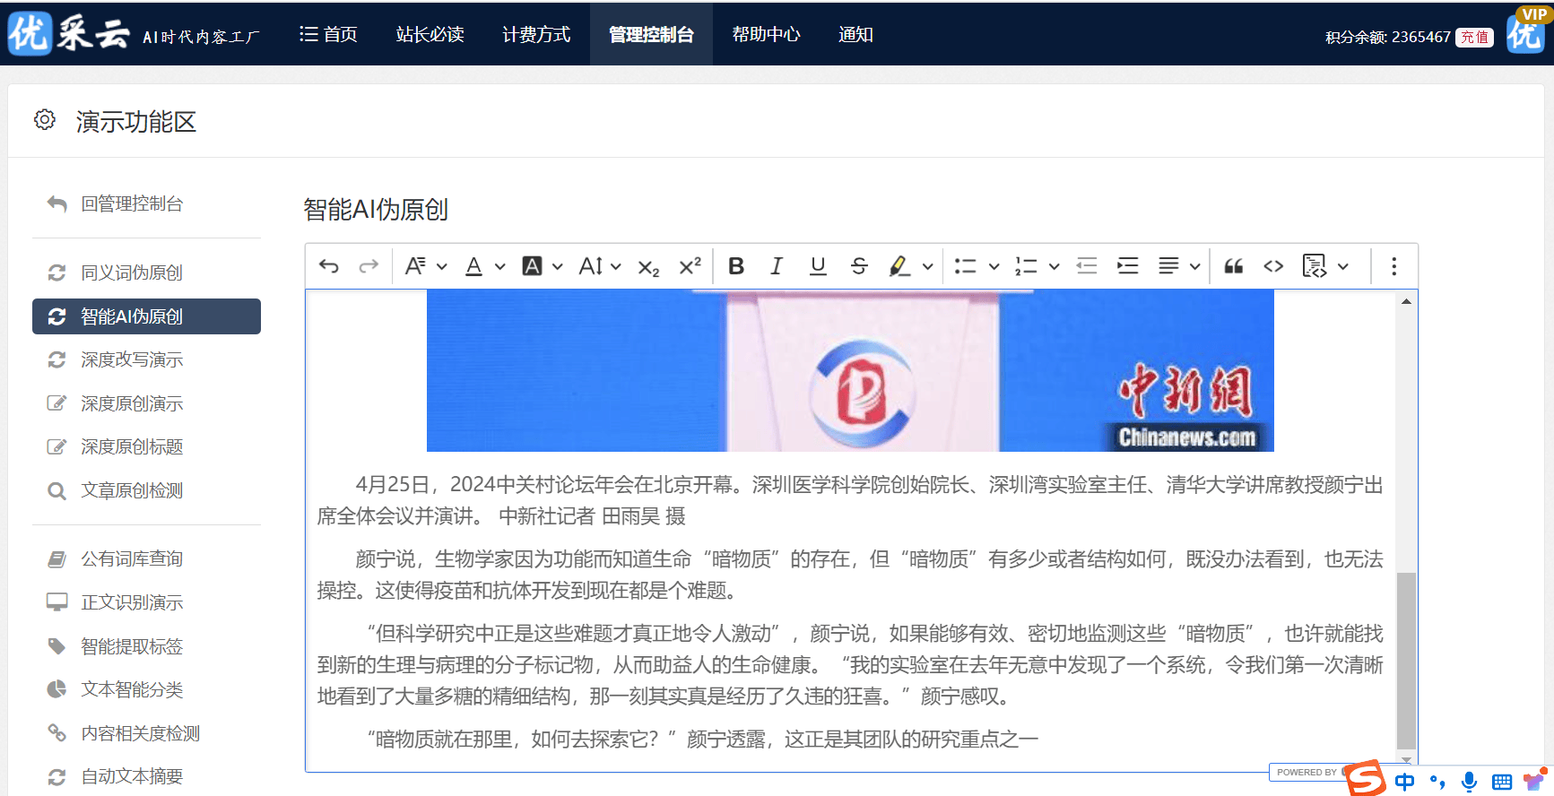1554x796 pixels.
Task: Insert a block quote
Action: (x=1234, y=266)
